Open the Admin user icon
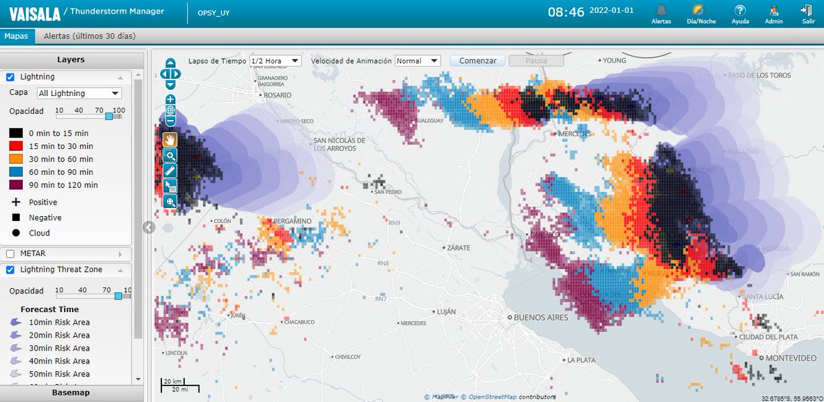Image resolution: width=824 pixels, height=402 pixels. pos(774,10)
